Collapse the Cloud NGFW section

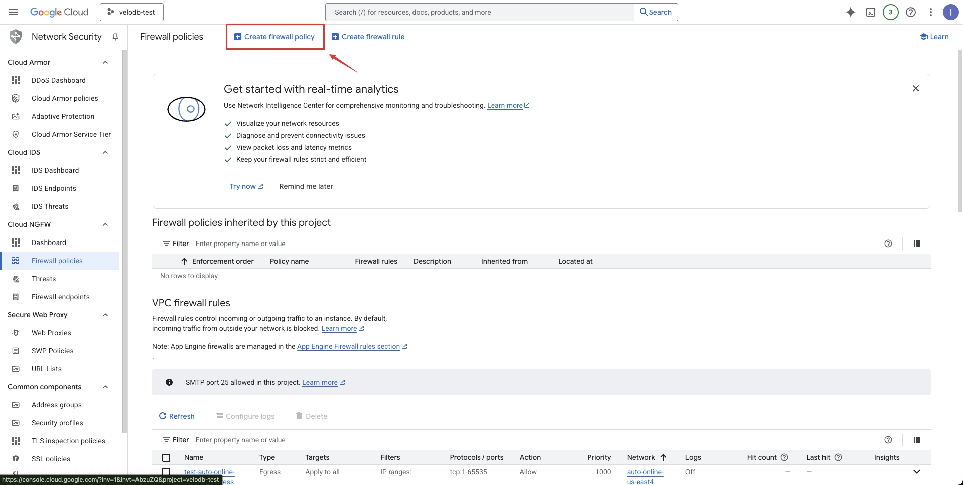click(105, 224)
